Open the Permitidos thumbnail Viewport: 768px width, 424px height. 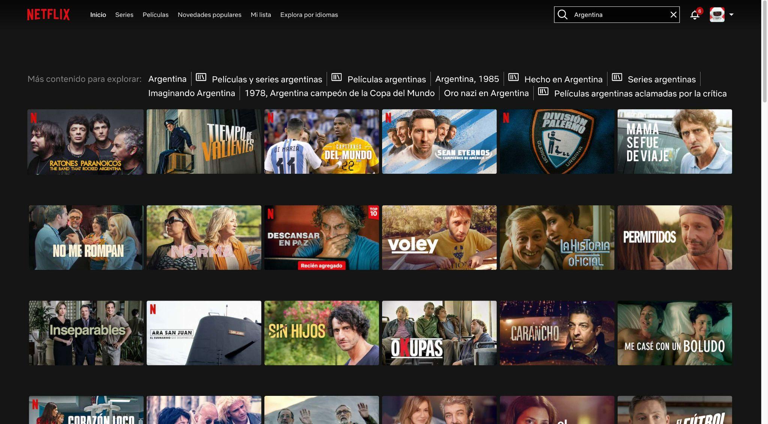point(675,238)
